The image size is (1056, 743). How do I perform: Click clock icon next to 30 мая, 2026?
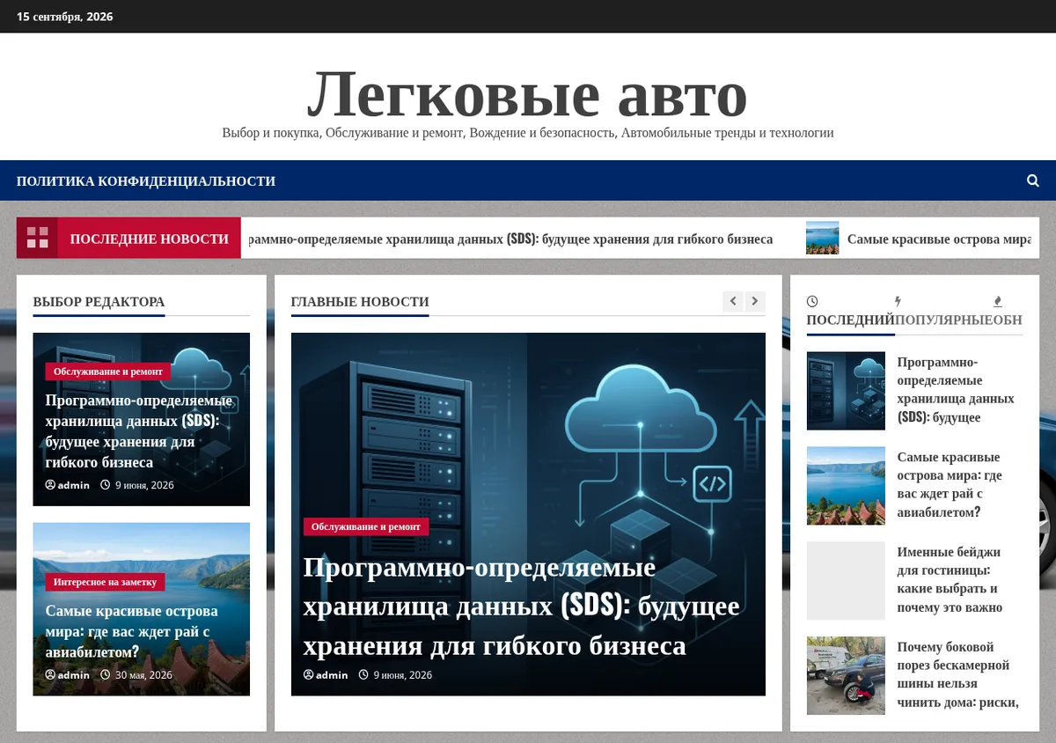(105, 675)
